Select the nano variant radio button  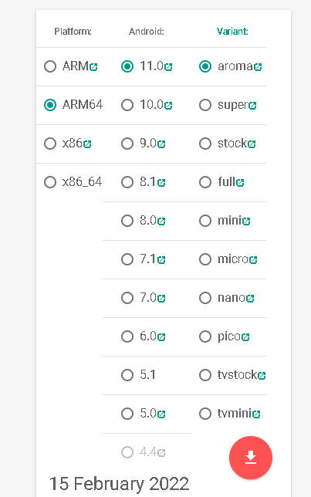pos(205,298)
